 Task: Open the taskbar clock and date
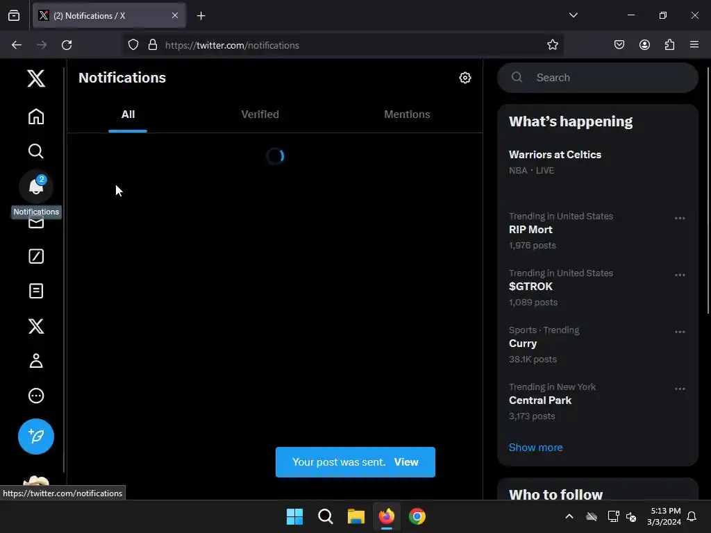click(x=664, y=516)
